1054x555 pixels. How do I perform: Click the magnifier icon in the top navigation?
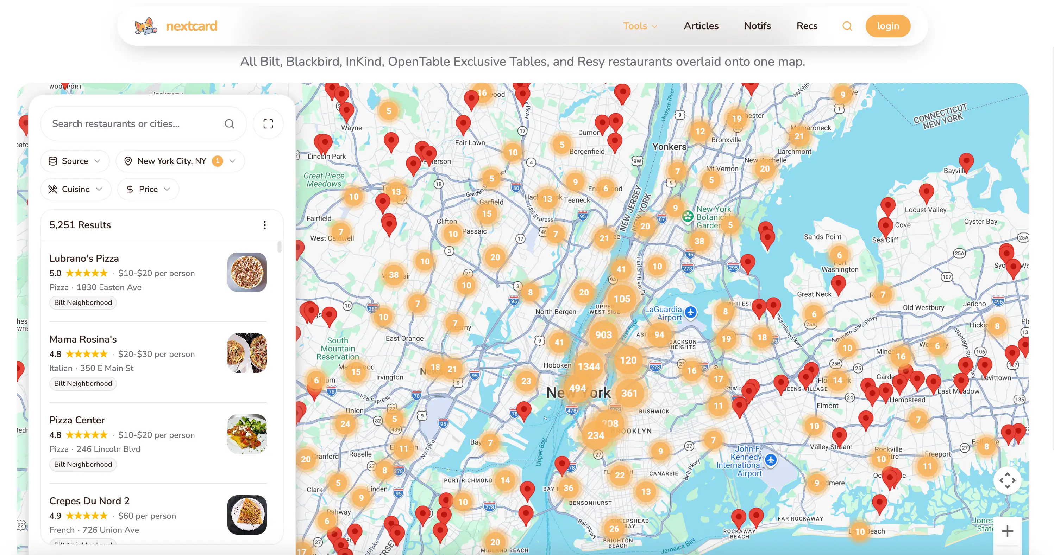click(847, 26)
